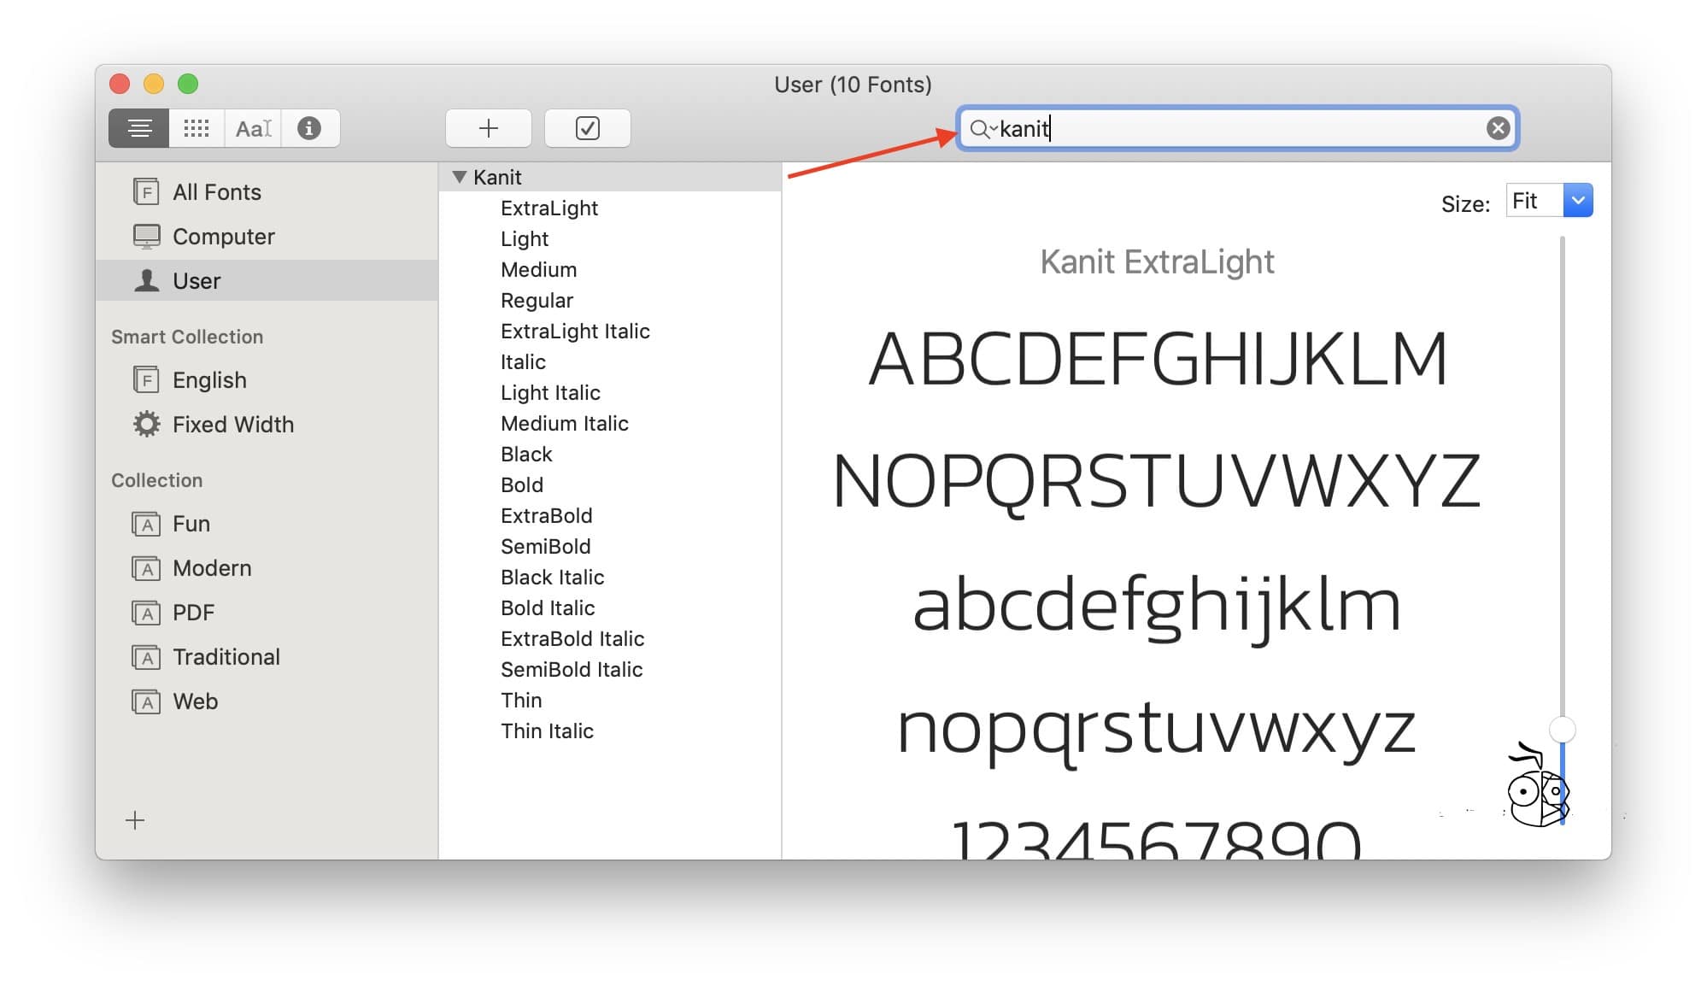Switch to custom text preview mode
The height and width of the screenshot is (986, 1707).
(x=253, y=128)
